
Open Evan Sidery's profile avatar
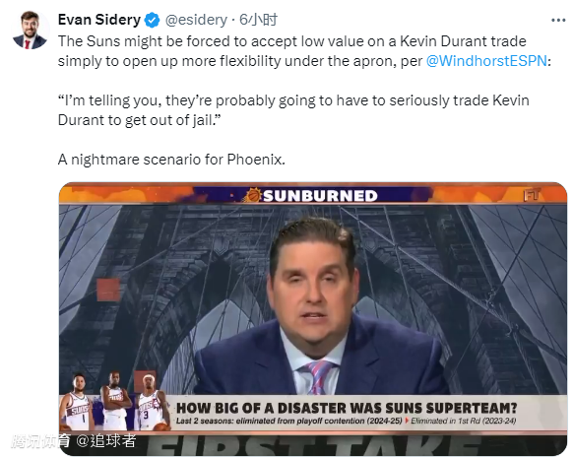tap(30, 30)
